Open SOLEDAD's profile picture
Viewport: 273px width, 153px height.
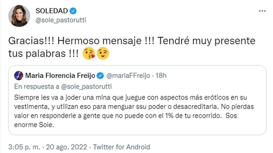pyautogui.click(x=20, y=16)
